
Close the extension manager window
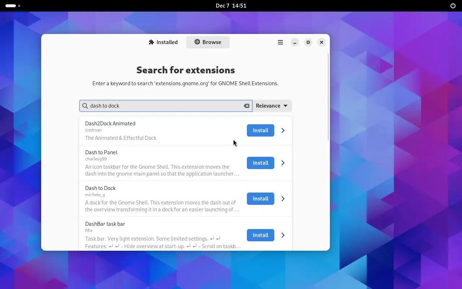pos(322,42)
